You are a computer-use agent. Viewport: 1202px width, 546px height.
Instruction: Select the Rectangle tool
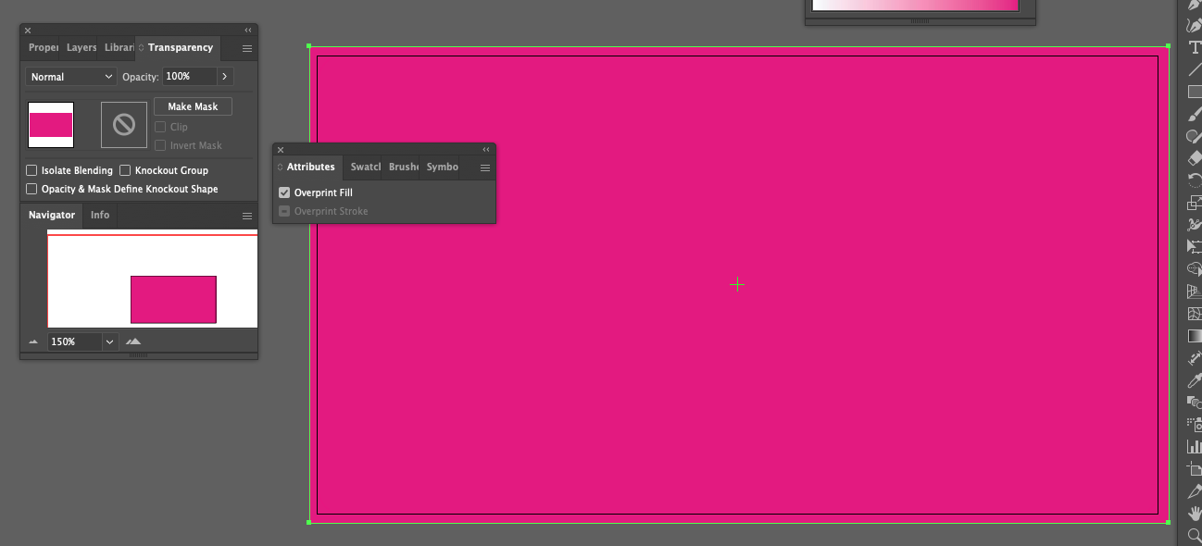(x=1194, y=92)
